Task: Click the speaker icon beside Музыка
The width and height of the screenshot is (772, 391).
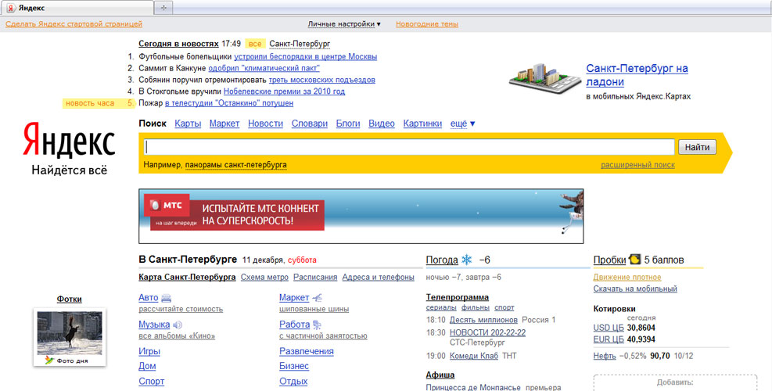Action: [x=178, y=325]
